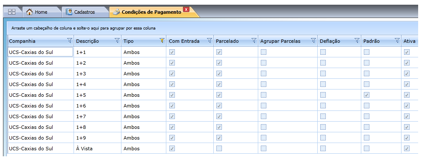Close the Condições de Pagamento tab

[x=186, y=10]
